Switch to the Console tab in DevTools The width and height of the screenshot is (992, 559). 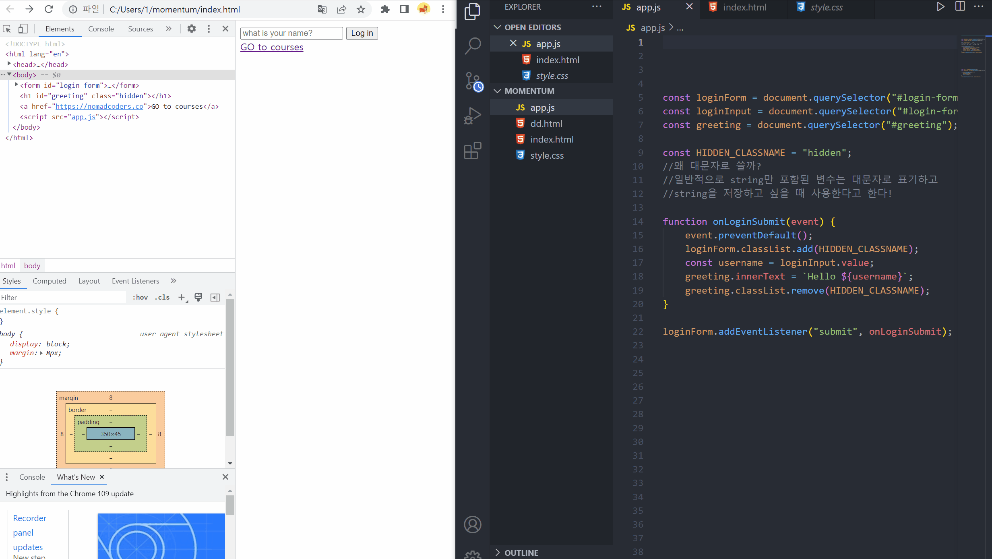(x=101, y=29)
